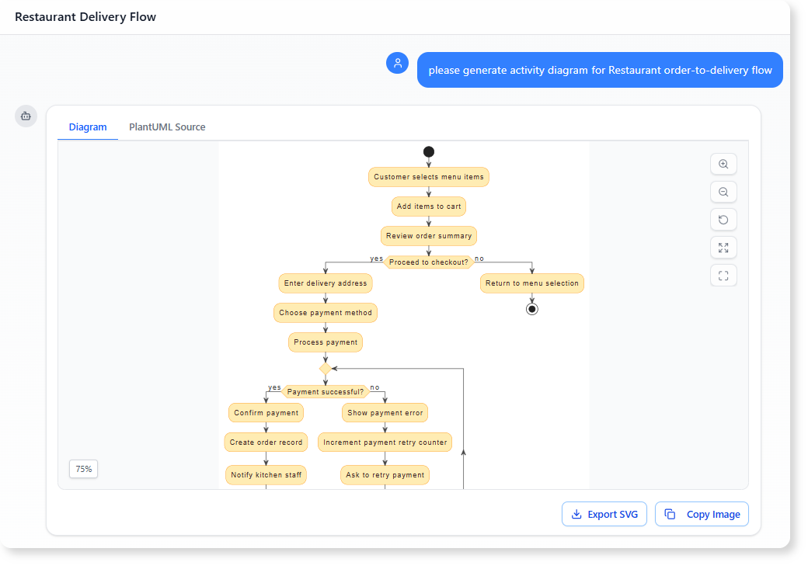Screen dimensions: 808x583
Task: Click the blue user avatar icon
Action: [x=397, y=63]
